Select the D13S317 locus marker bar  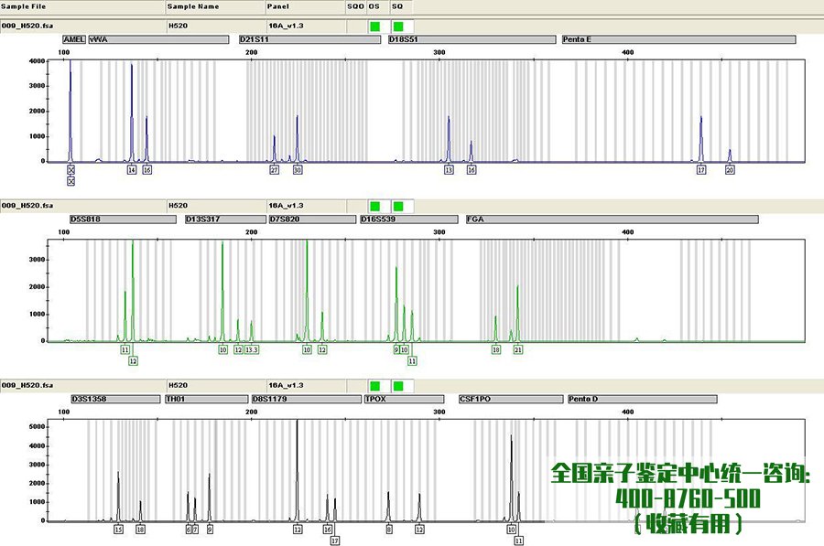225,219
